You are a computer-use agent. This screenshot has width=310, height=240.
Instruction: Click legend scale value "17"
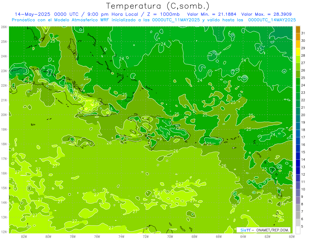(303, 137)
